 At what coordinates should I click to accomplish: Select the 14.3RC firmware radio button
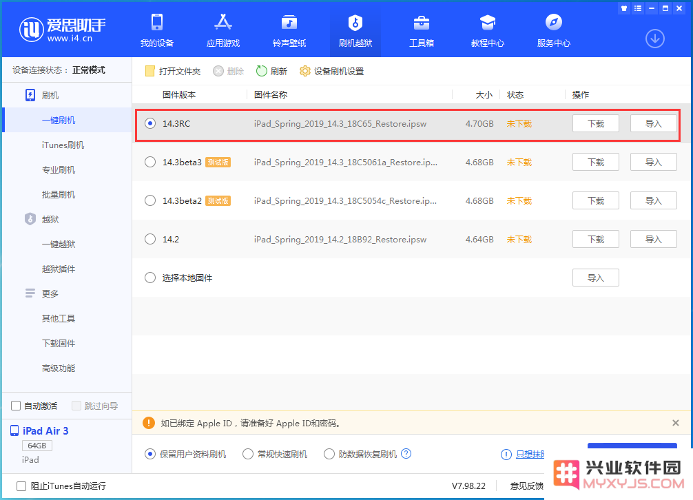pos(150,123)
